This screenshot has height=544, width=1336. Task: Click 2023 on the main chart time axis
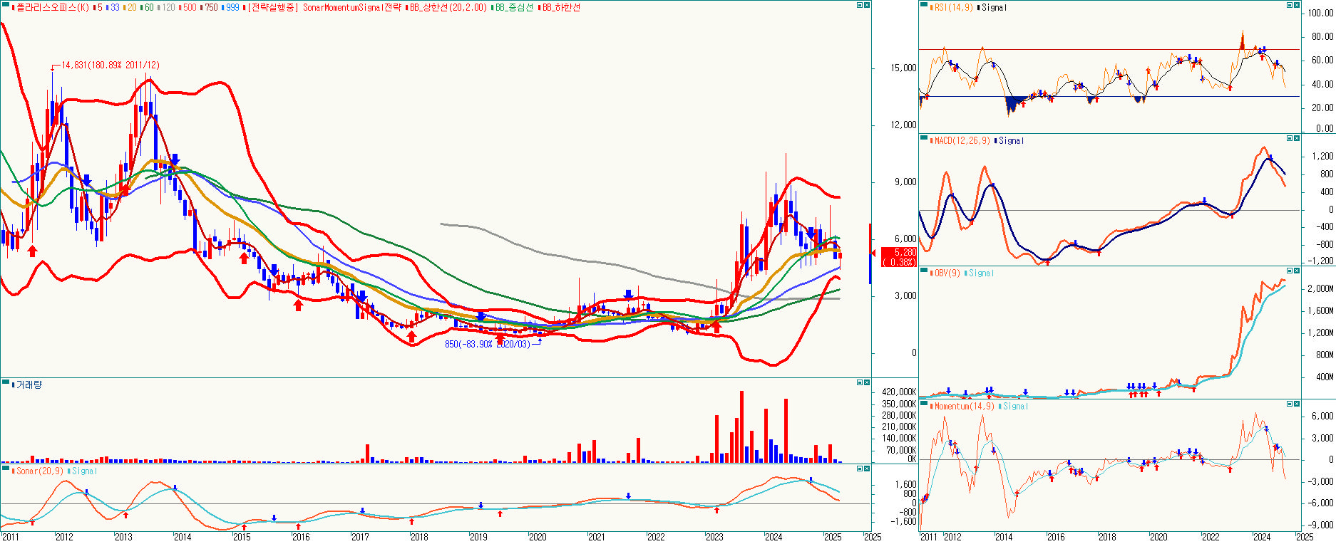[714, 537]
